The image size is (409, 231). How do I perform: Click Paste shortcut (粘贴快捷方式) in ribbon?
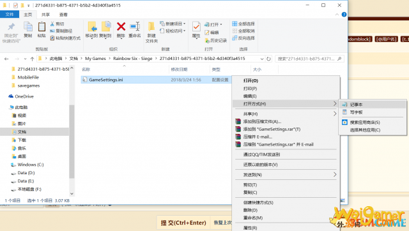point(65,38)
